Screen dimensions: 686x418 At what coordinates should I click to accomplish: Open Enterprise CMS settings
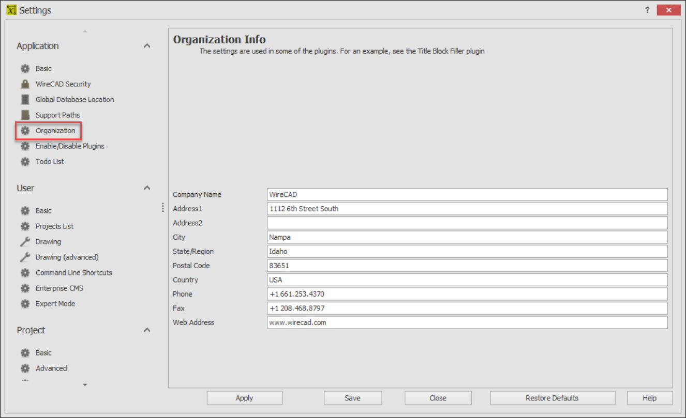[59, 288]
